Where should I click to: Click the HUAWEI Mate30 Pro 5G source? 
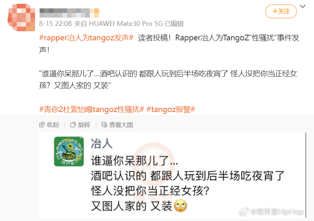pos(126,24)
